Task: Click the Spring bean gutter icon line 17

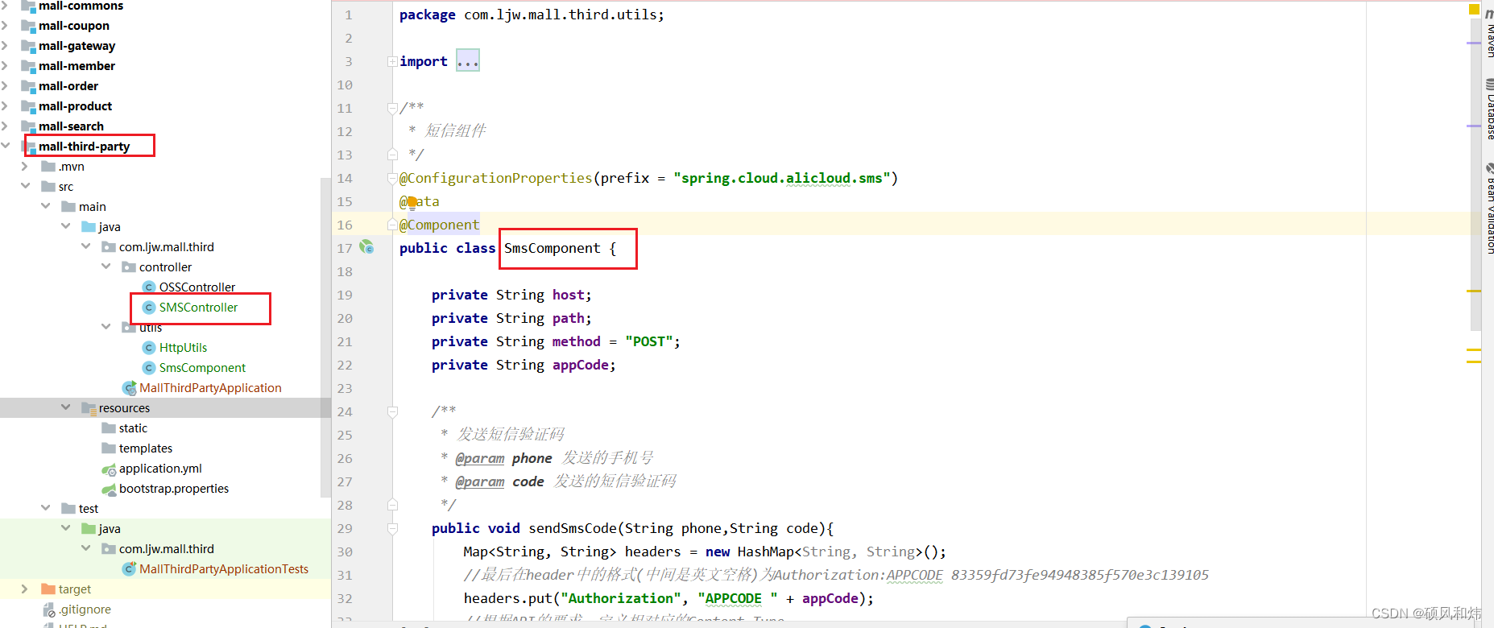Action: (366, 247)
